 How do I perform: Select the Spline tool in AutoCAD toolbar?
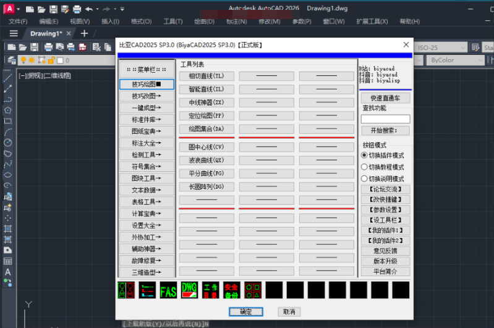click(8, 164)
